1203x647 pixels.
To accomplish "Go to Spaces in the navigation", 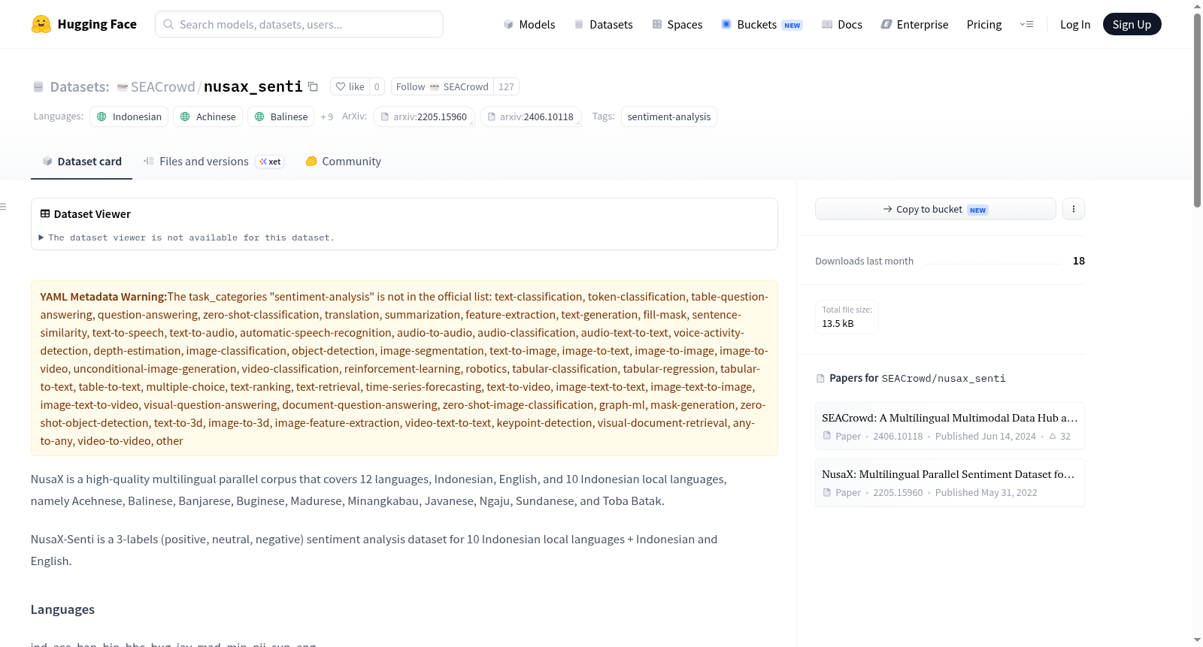I will click(677, 25).
